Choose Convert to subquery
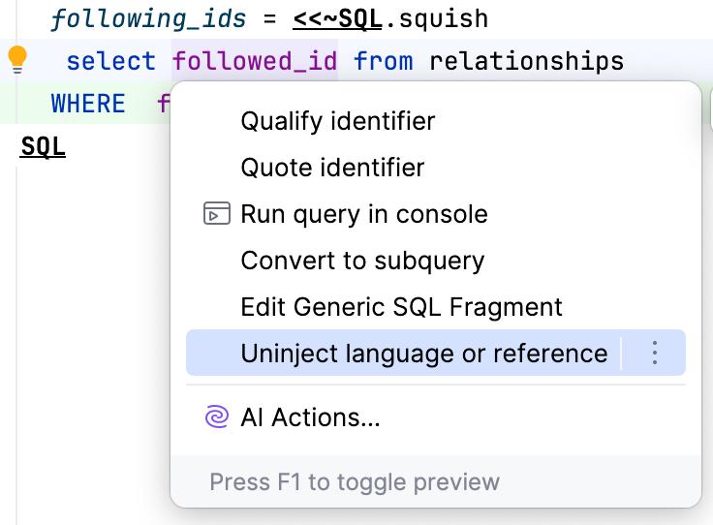Viewport: 713px width, 525px height. (x=362, y=261)
